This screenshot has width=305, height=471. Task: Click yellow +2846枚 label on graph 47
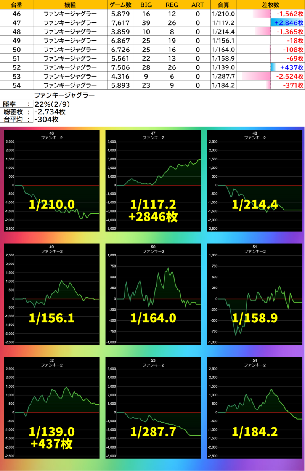click(x=154, y=217)
